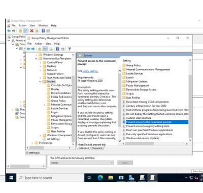Click Up one level in Group Policy Management toolbar
The width and height of the screenshot is (203, 193).
(x=20, y=30)
